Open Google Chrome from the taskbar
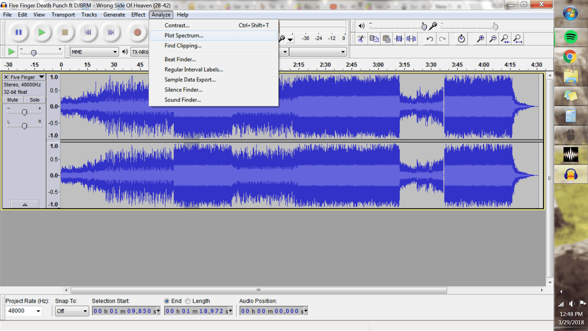The height and width of the screenshot is (331, 588). click(570, 57)
